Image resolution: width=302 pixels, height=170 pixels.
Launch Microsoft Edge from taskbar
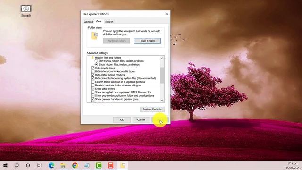click(x=51, y=165)
